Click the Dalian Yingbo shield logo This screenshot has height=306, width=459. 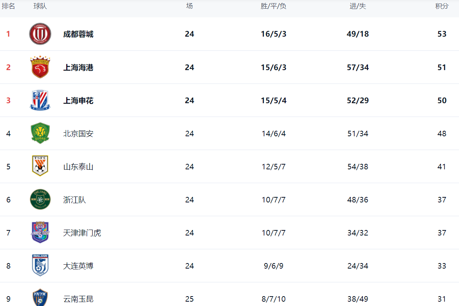40,265
